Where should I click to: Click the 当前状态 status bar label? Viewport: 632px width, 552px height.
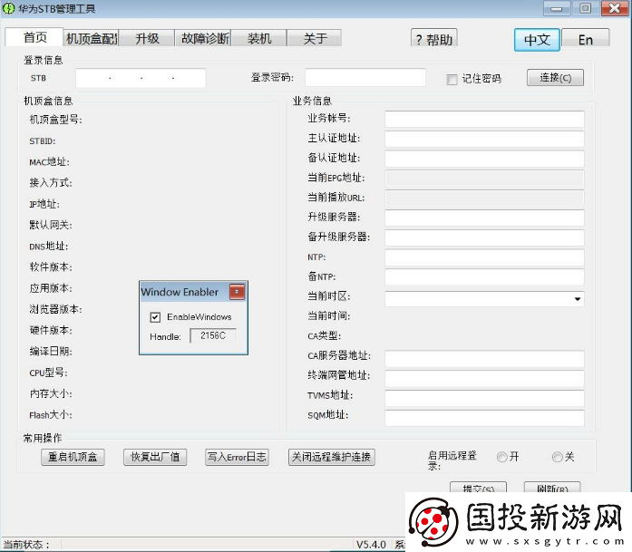click(26, 545)
